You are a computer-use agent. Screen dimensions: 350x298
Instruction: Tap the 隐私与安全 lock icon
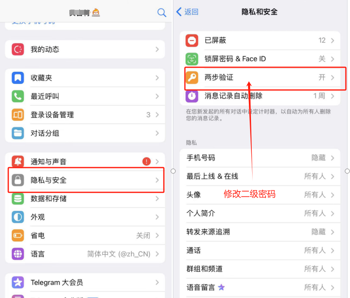click(x=18, y=180)
